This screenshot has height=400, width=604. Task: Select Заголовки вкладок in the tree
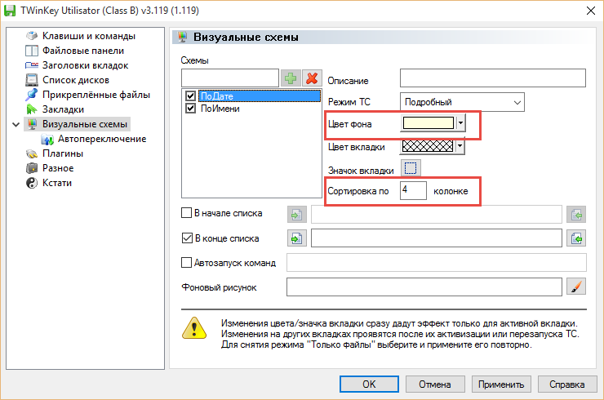(x=85, y=65)
